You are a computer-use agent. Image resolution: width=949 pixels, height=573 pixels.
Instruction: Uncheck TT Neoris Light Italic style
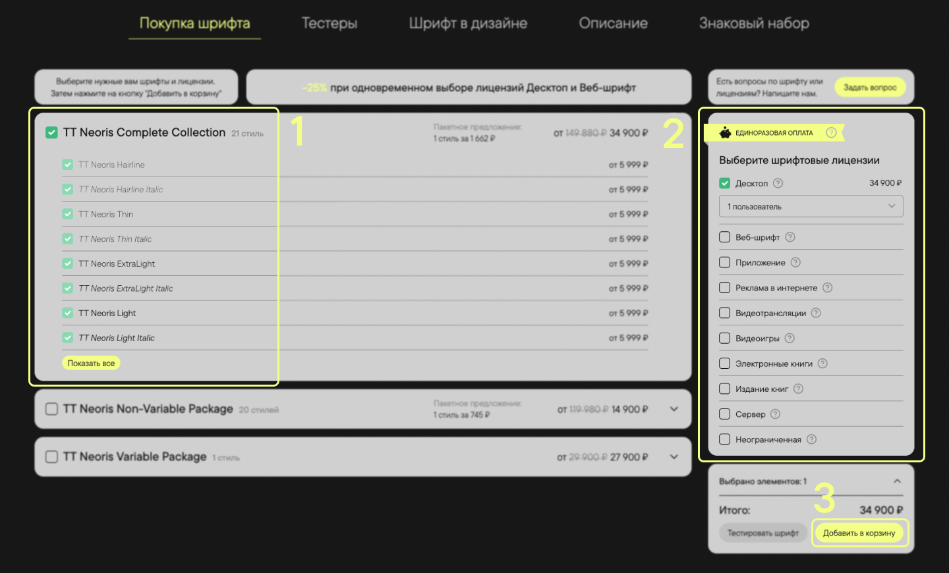coord(68,337)
